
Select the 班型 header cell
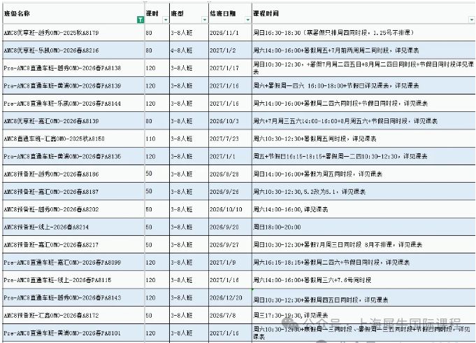pos(189,13)
